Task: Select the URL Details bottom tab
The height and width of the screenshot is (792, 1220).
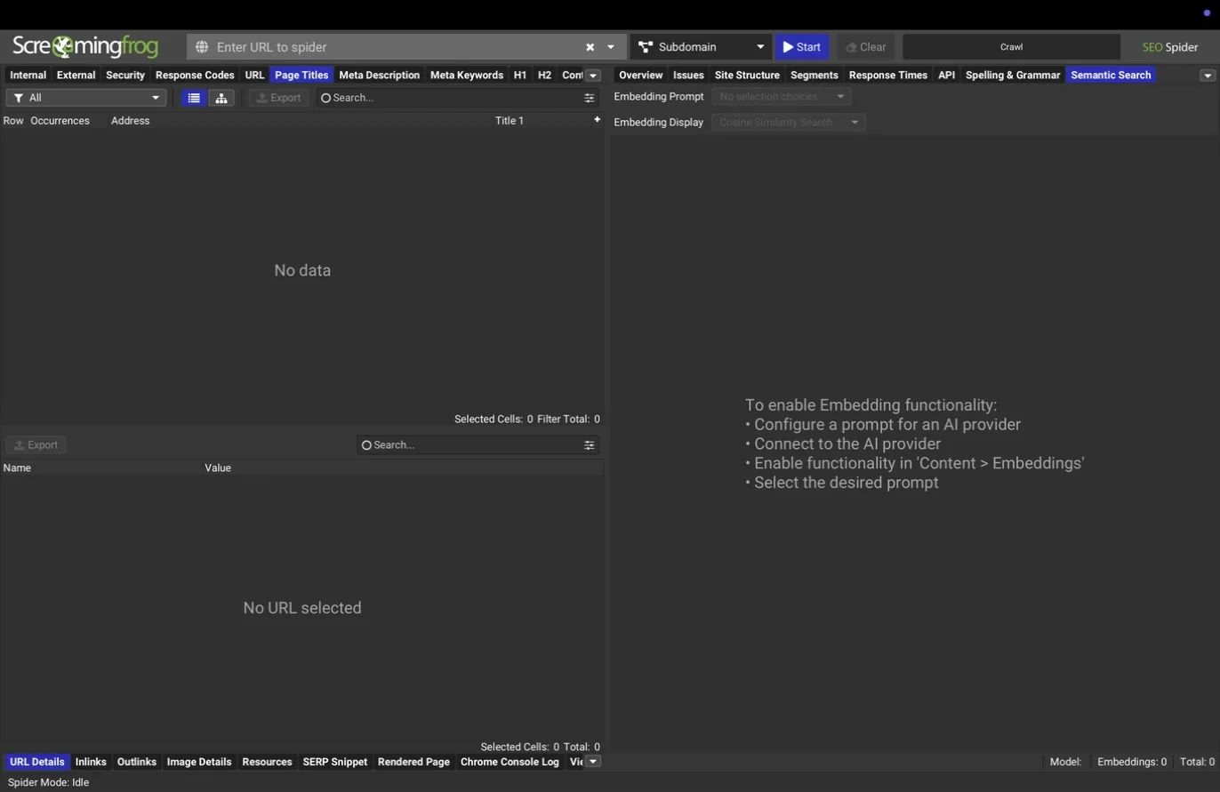Action: [37, 762]
